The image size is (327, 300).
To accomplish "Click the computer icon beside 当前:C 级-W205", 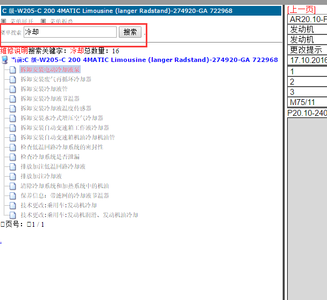I will 5,60.
